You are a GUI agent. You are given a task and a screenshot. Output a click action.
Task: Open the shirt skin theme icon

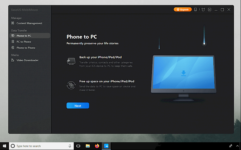click(203, 10)
